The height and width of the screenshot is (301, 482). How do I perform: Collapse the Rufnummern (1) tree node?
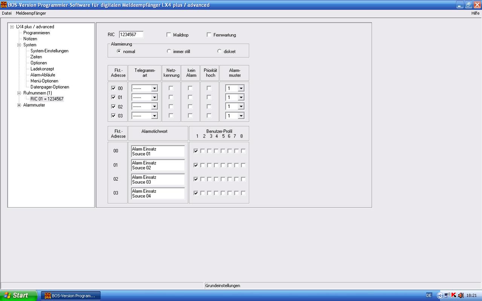coord(19,93)
